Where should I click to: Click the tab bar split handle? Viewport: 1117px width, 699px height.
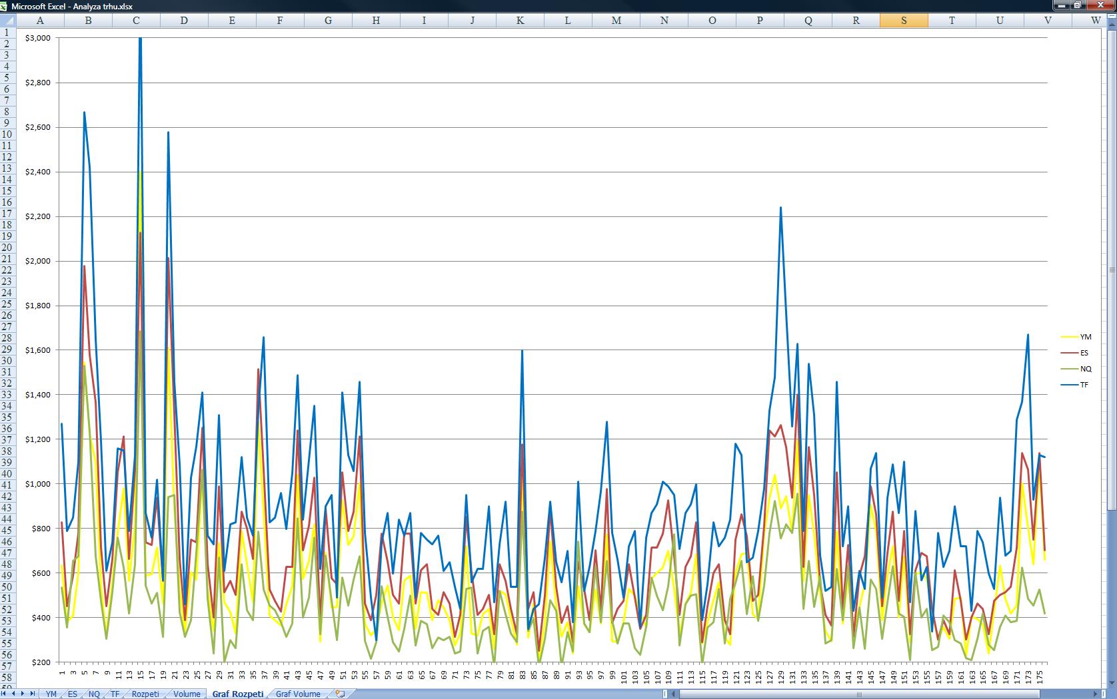664,694
